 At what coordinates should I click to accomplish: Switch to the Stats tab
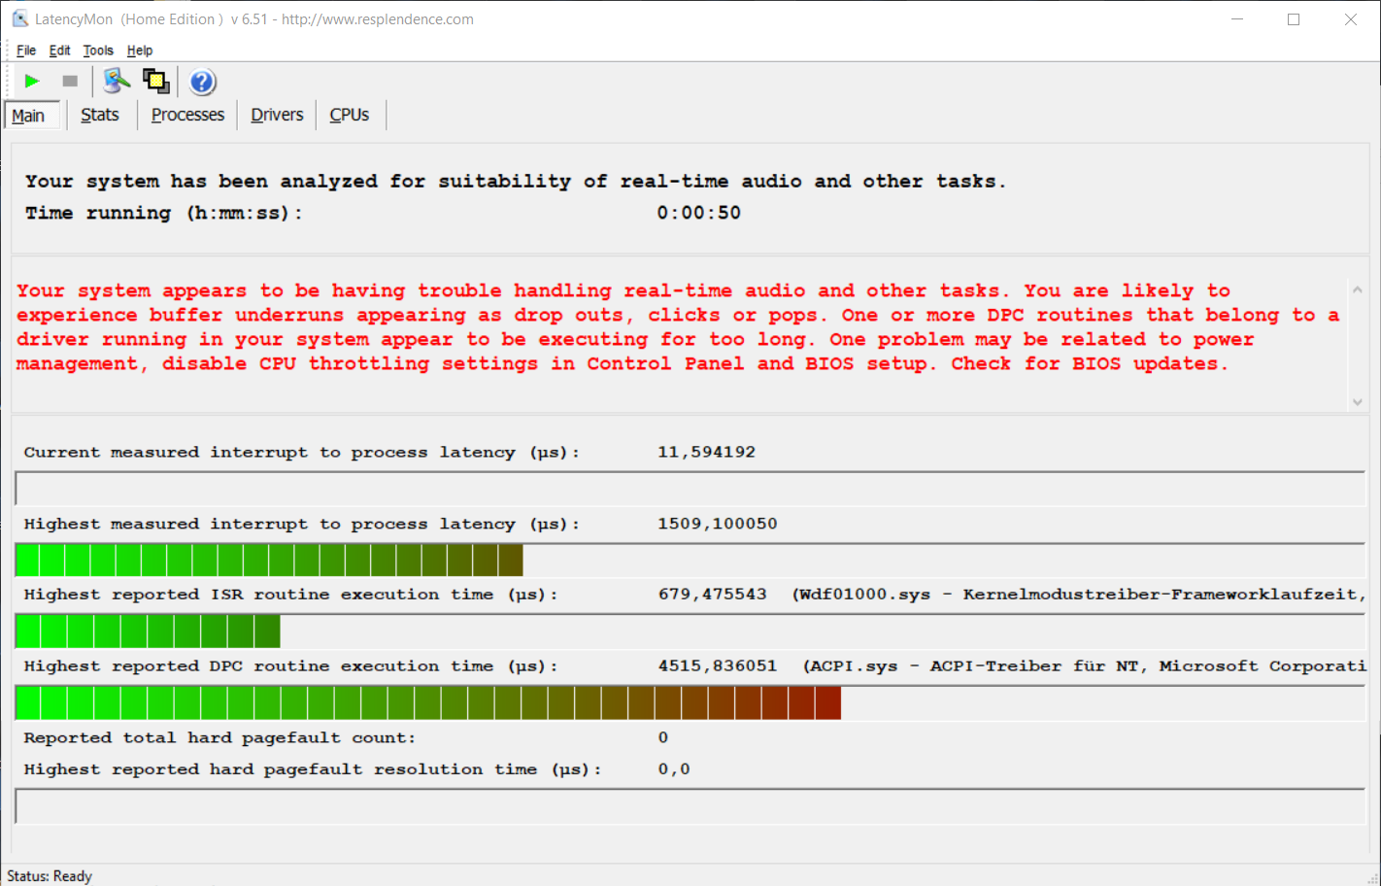point(100,115)
